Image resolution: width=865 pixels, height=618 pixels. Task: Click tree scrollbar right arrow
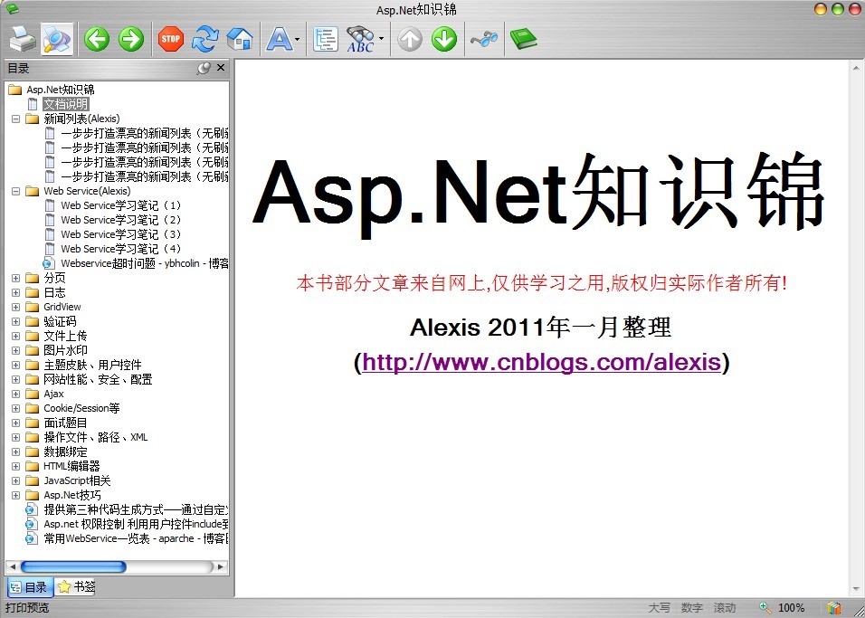tap(221, 566)
